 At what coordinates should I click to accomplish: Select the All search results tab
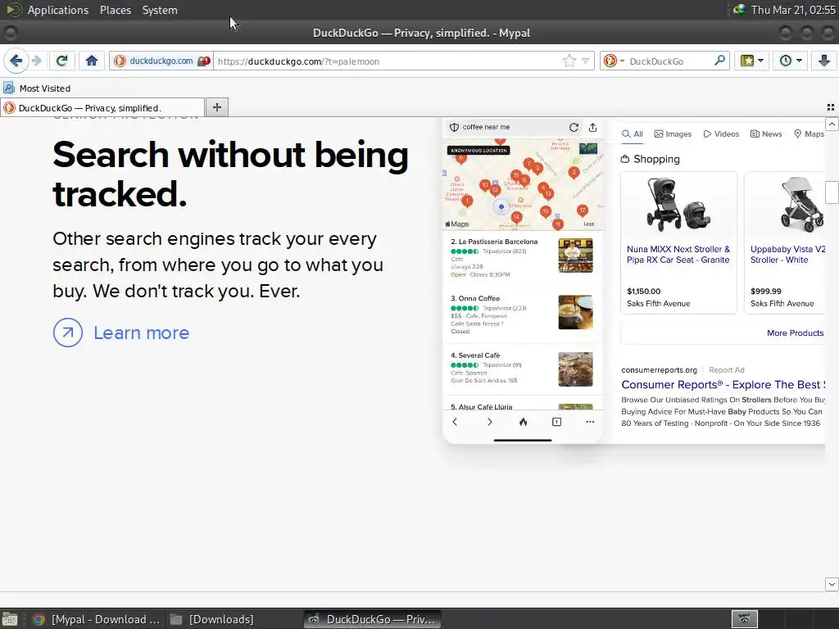pos(633,133)
